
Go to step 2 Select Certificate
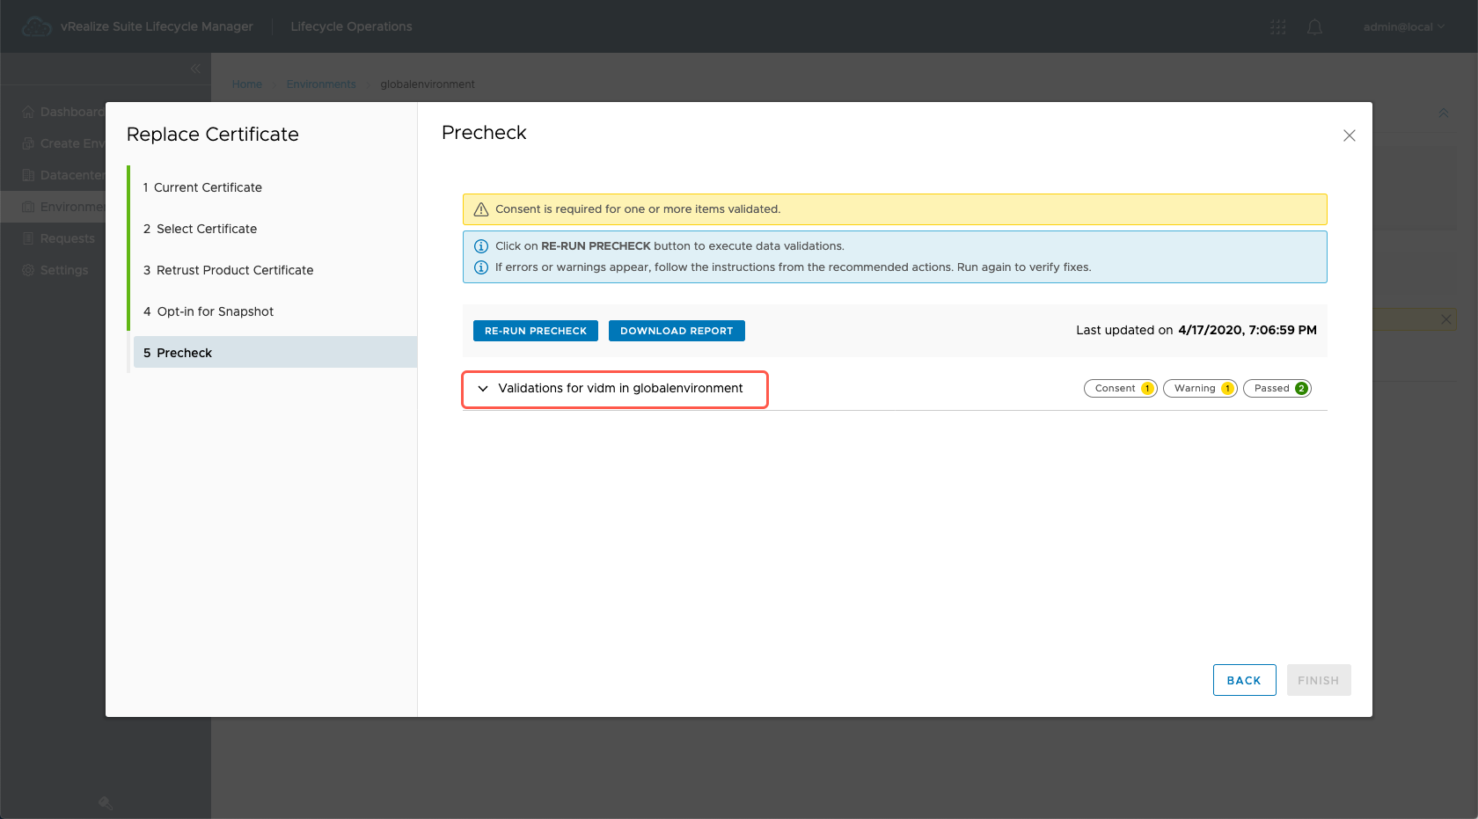(207, 229)
